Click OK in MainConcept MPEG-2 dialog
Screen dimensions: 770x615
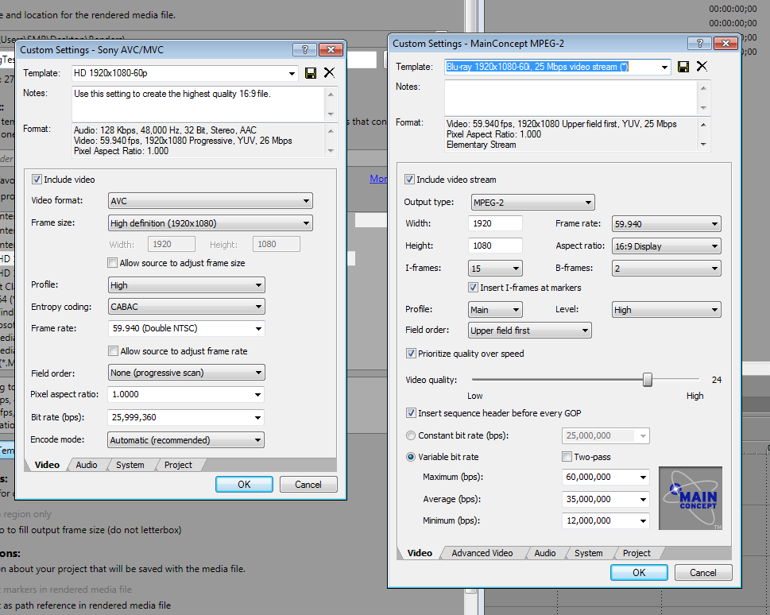click(639, 573)
